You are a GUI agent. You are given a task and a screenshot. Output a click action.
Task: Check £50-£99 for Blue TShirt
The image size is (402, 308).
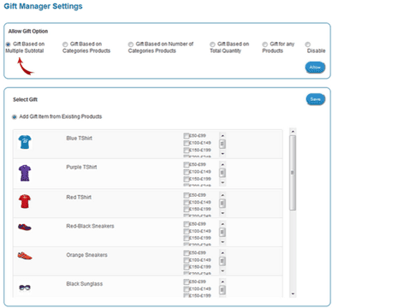[x=186, y=136]
